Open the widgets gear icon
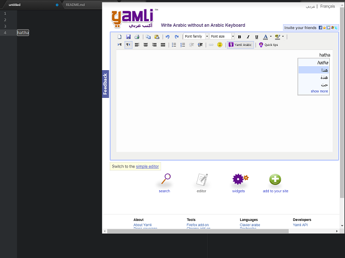 click(x=240, y=179)
